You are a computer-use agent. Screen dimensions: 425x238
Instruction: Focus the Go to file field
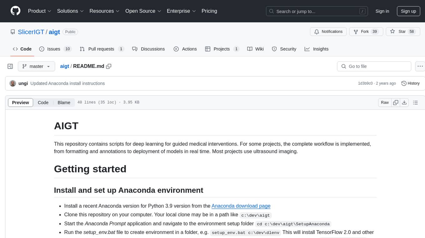(374, 66)
